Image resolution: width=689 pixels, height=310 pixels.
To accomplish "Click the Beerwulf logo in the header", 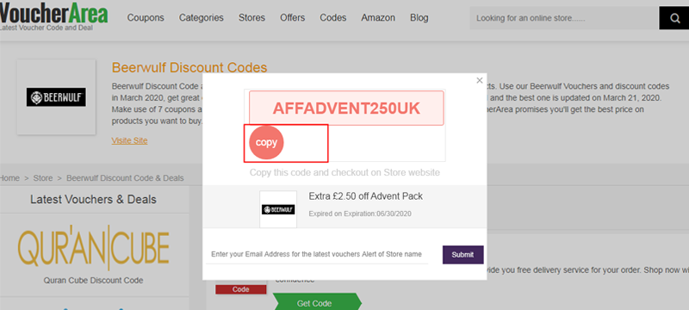I will click(x=56, y=97).
